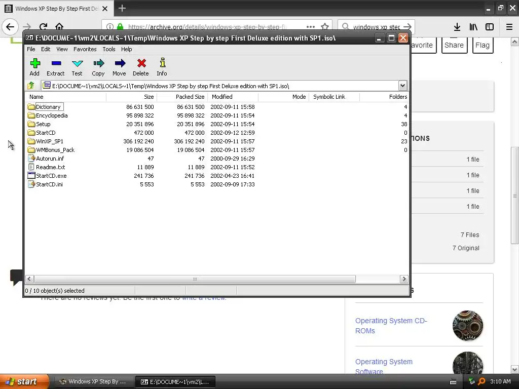Open a new Firefox tab
Viewport: 519px width, 389px height.
pos(122,8)
